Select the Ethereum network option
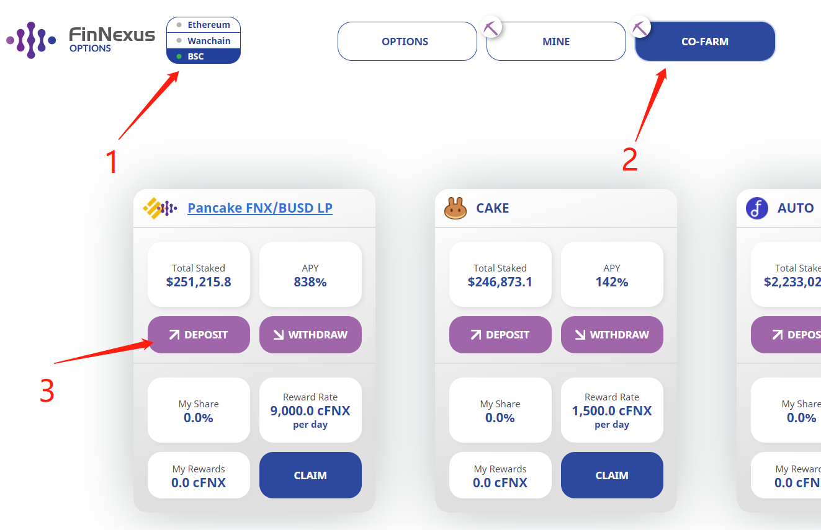This screenshot has height=530, width=821. [x=204, y=25]
